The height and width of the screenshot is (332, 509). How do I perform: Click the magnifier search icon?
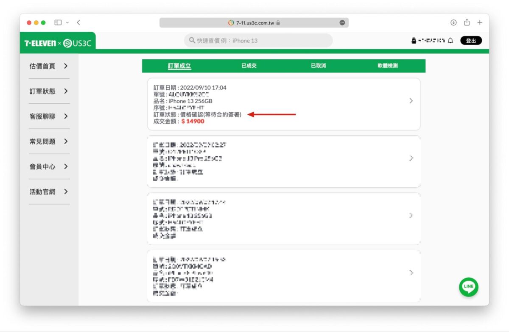pos(192,41)
